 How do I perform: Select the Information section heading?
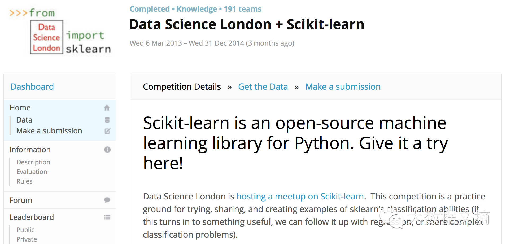pos(30,150)
